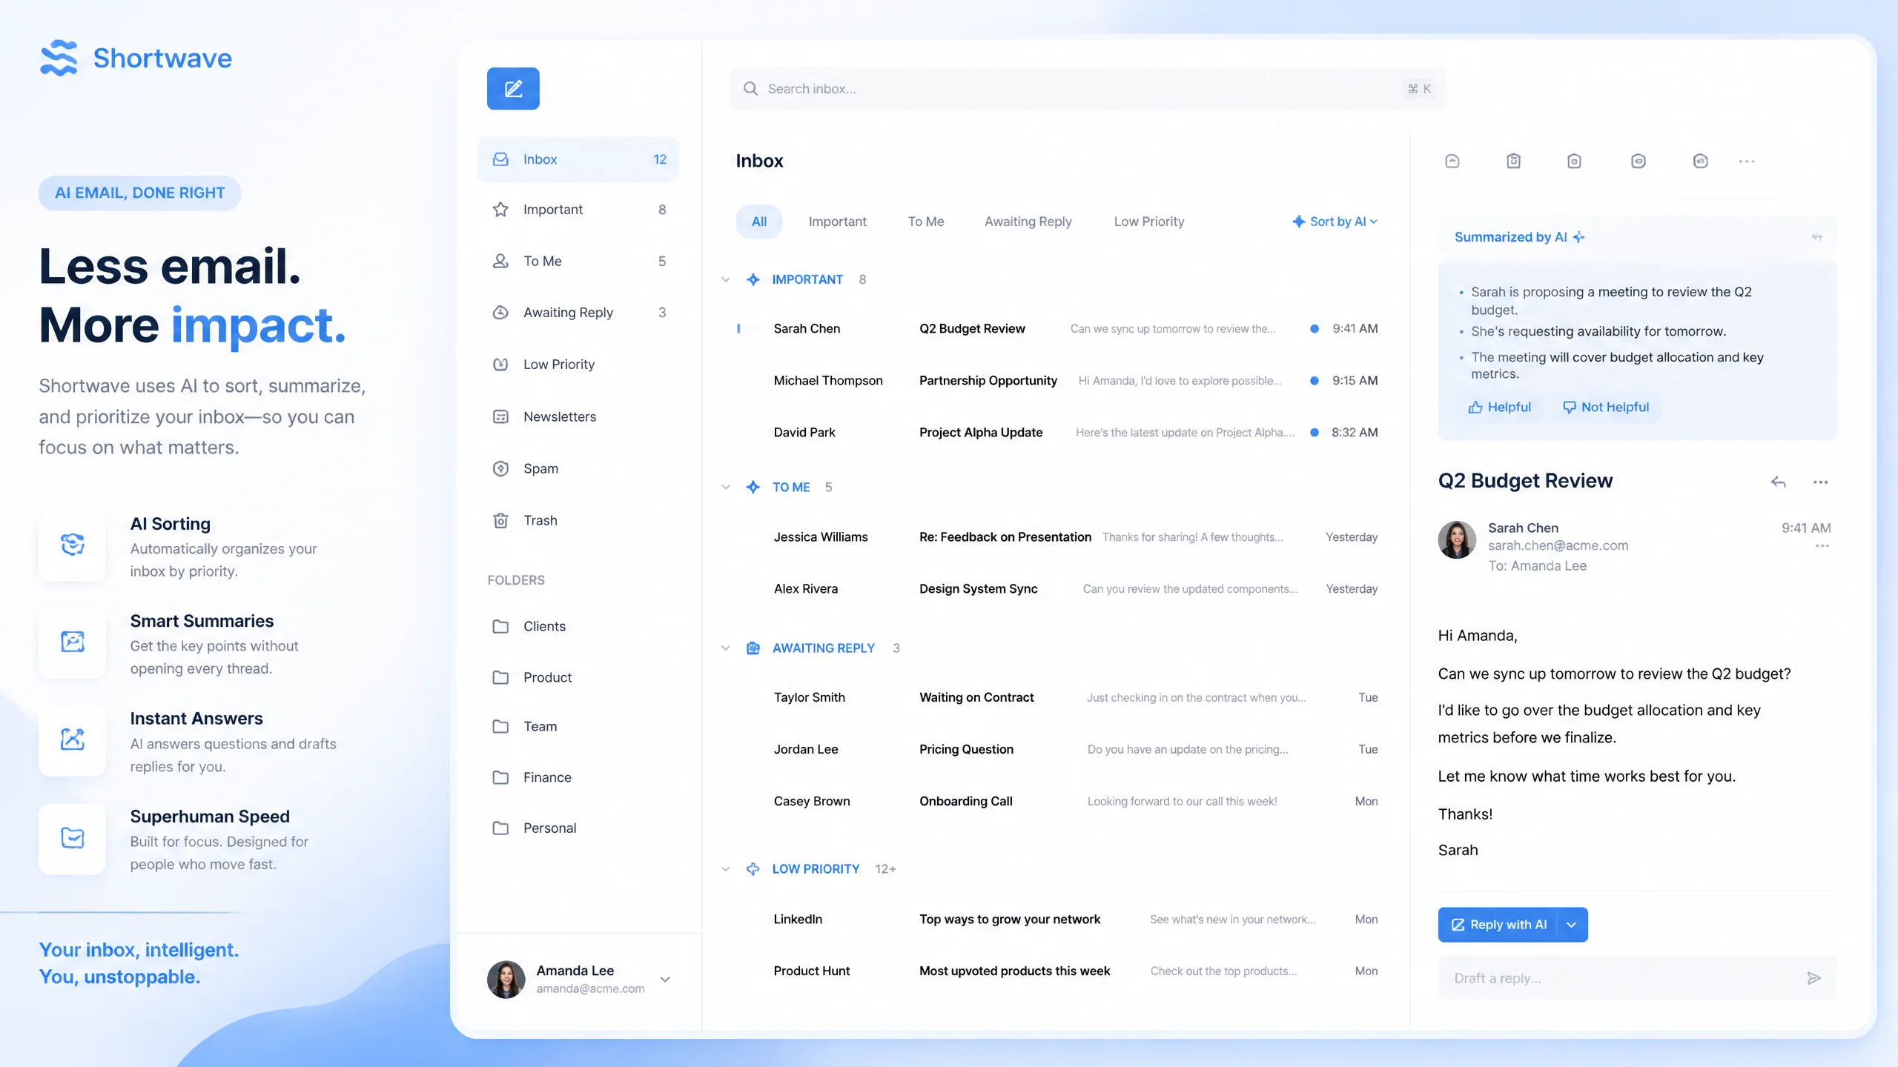This screenshot has height=1067, width=1898.
Task: Open the Team folder icon
Action: coord(500,726)
